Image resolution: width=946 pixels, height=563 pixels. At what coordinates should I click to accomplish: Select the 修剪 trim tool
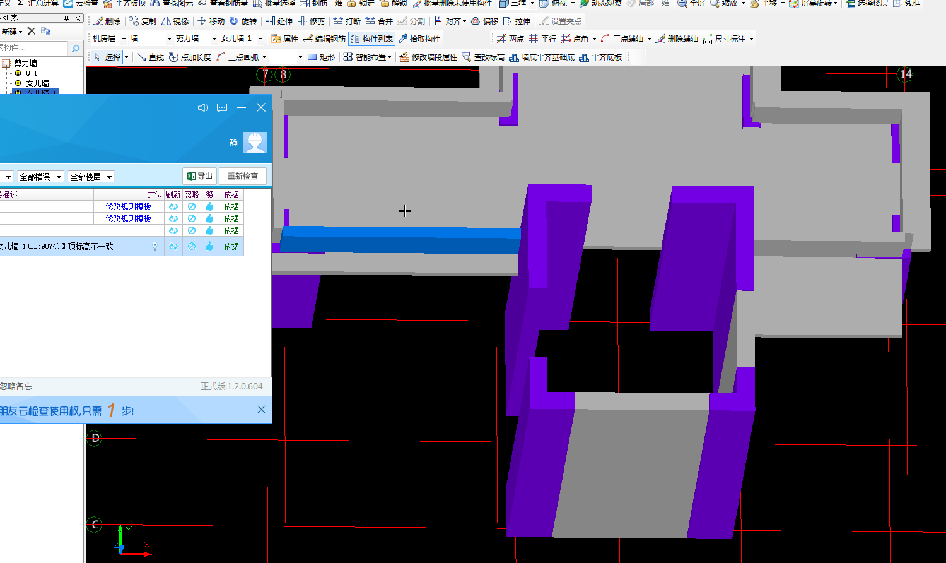point(312,21)
